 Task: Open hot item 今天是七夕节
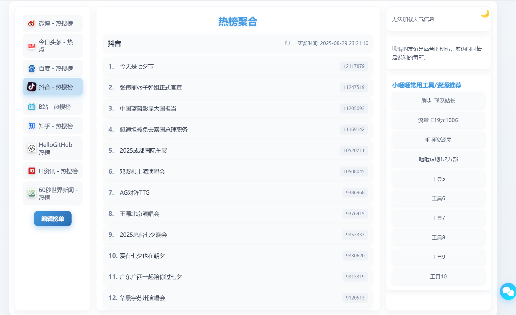pos(137,66)
